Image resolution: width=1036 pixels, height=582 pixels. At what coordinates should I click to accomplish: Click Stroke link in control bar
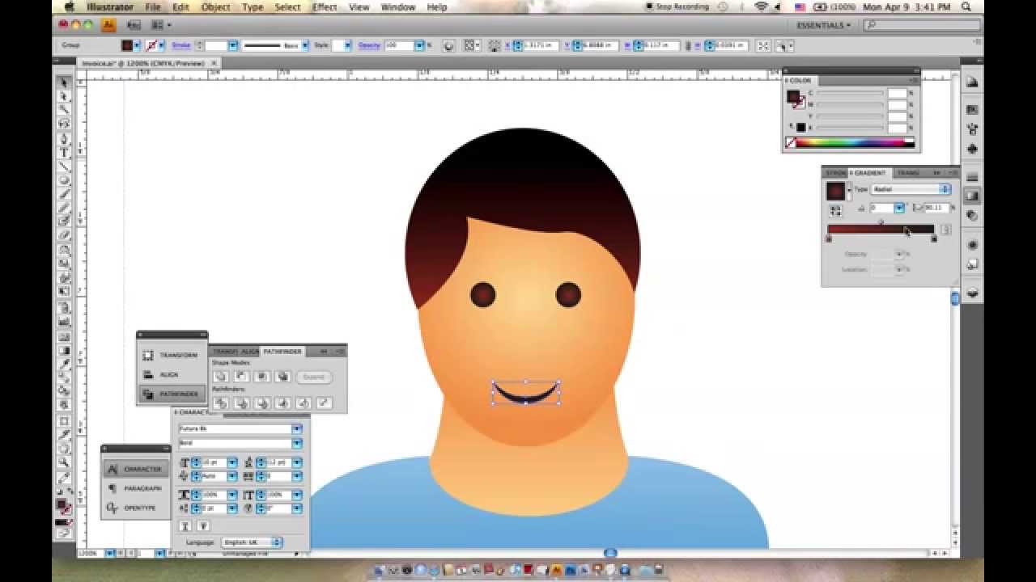[180, 46]
